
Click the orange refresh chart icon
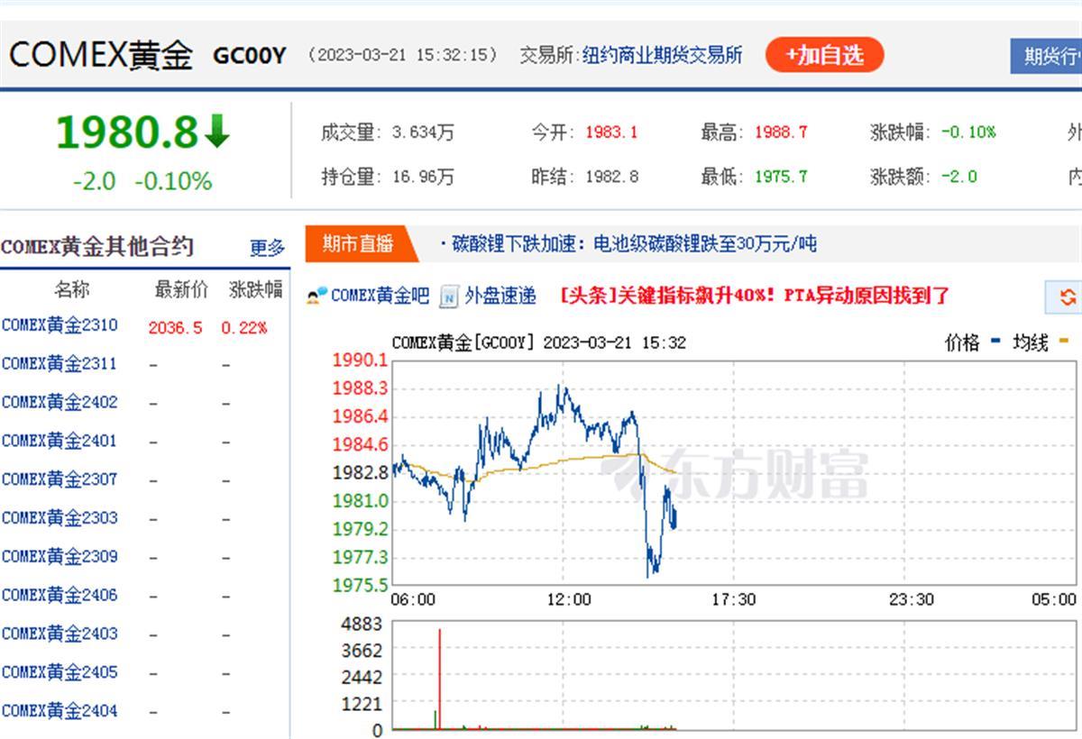pos(1068,297)
